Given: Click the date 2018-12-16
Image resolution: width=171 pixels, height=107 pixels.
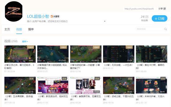Looking at the screenshot, I should [75, 71].
